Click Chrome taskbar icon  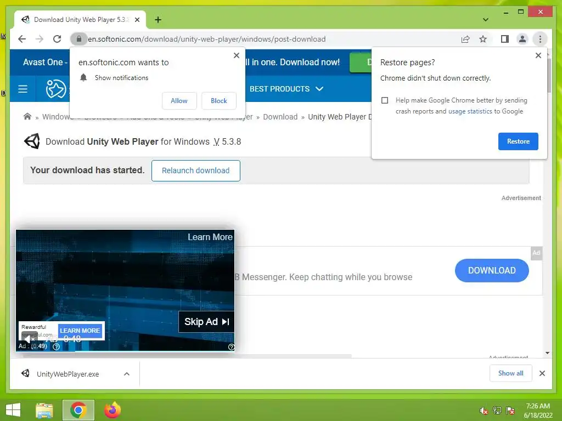78,410
